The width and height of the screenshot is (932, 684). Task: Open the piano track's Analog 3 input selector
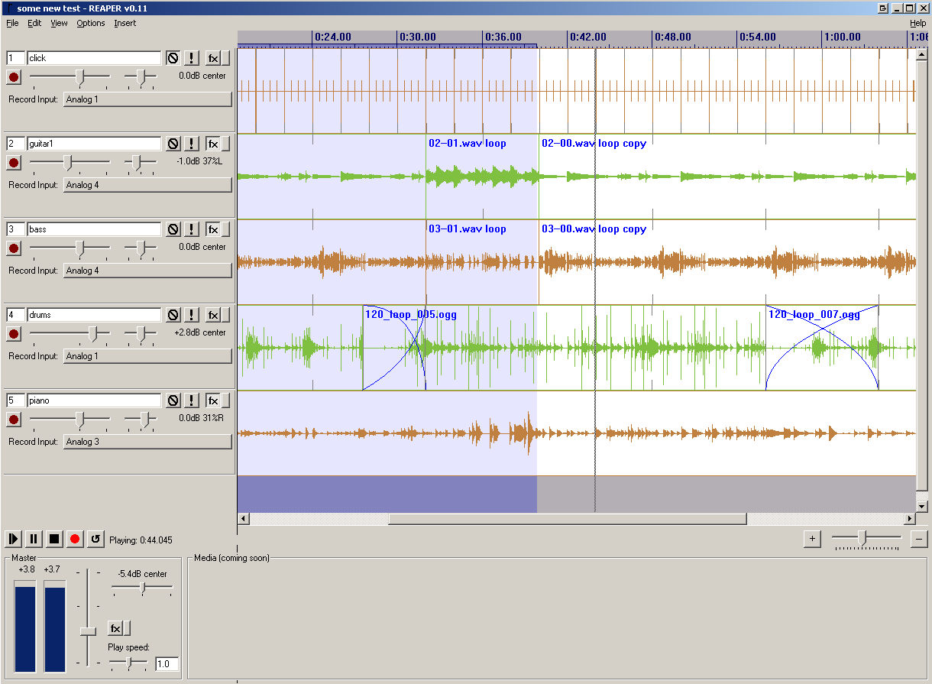(x=147, y=442)
